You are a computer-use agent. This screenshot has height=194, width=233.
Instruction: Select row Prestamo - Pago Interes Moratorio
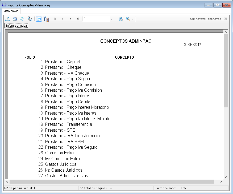77,107
